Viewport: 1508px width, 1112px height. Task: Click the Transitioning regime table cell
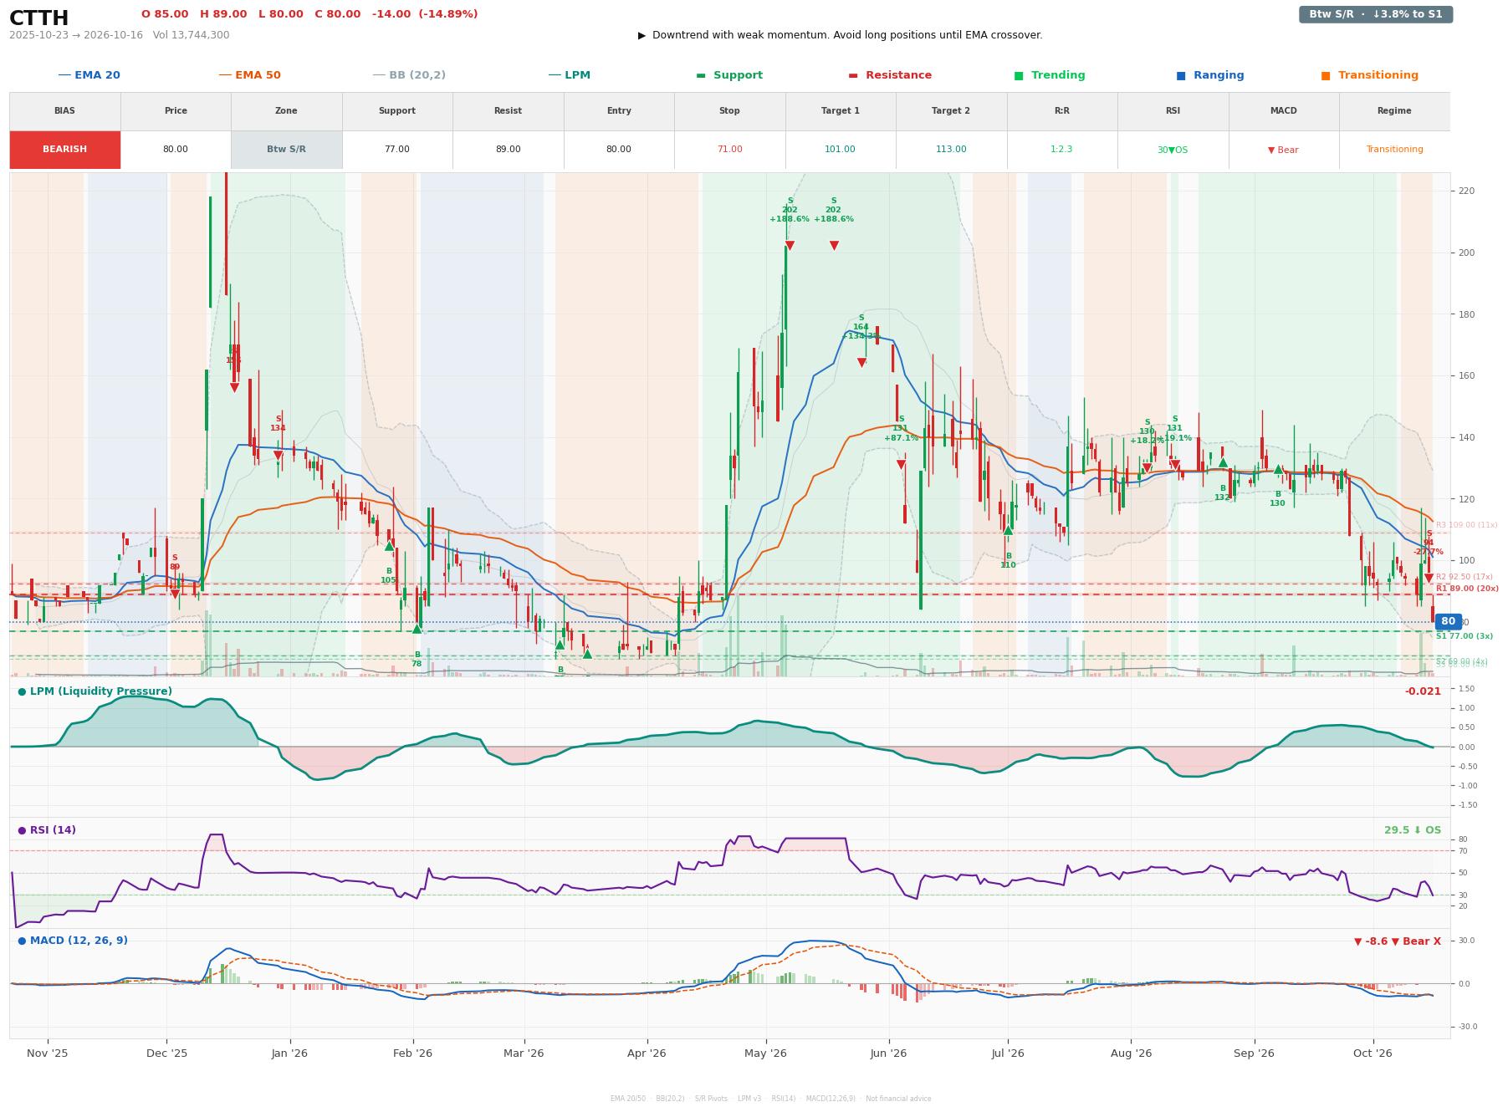point(1394,150)
